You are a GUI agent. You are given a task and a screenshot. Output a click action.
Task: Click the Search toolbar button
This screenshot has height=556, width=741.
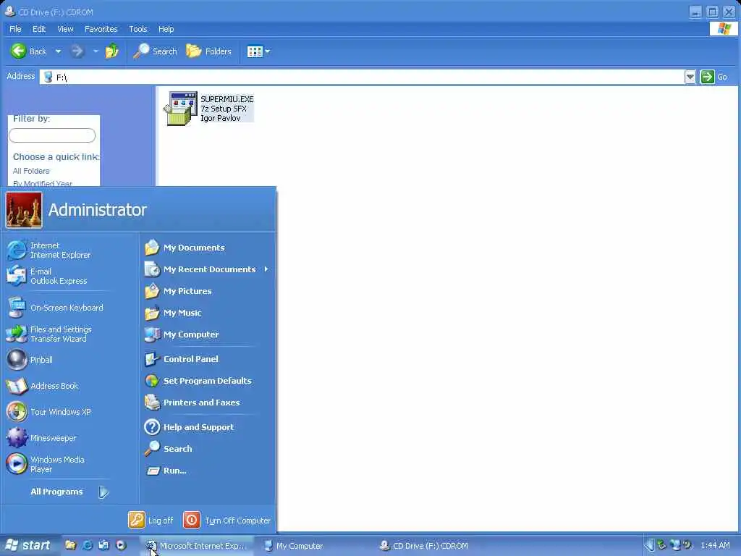(x=155, y=51)
